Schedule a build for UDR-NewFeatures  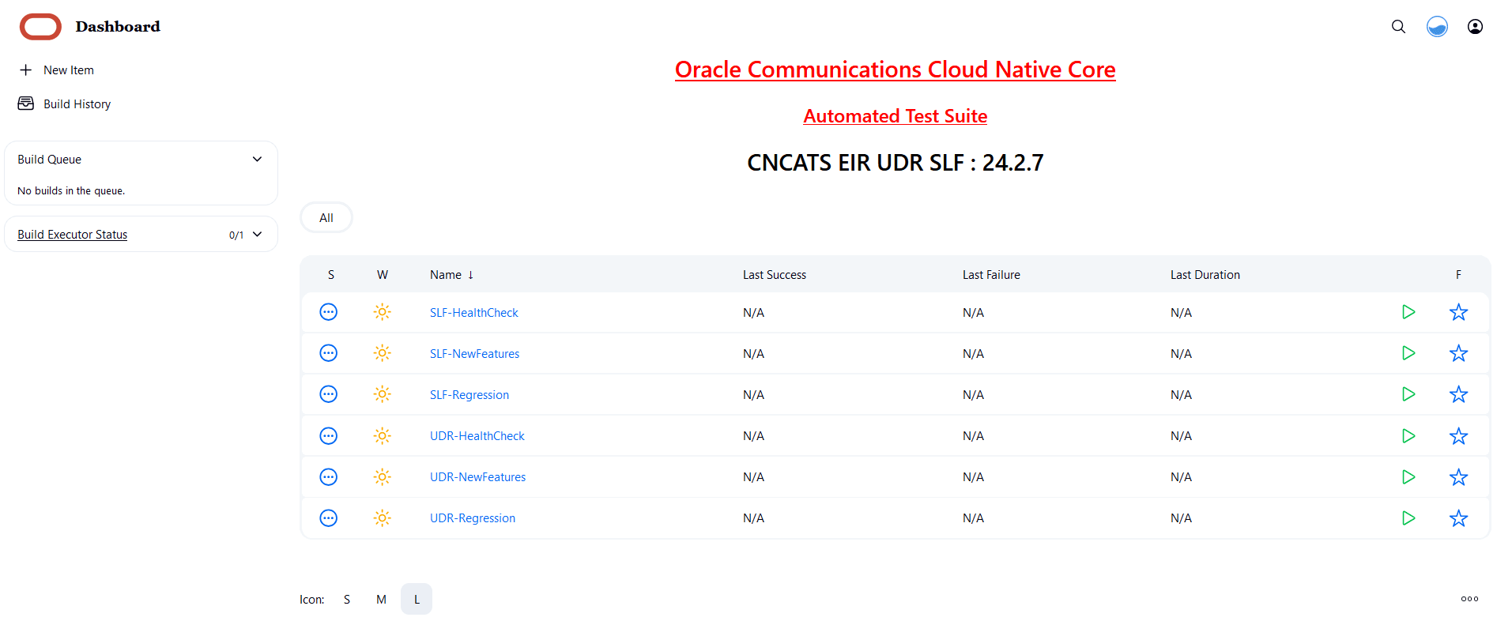1408,477
